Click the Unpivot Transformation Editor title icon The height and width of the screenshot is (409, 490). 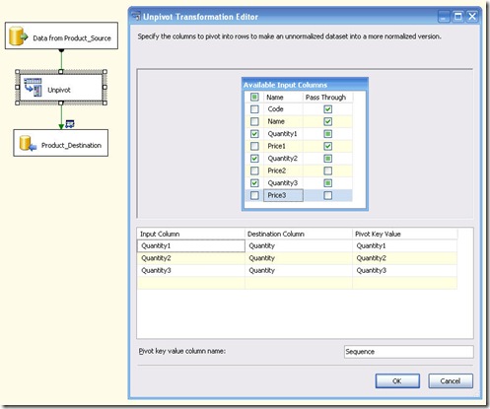[x=136, y=17]
